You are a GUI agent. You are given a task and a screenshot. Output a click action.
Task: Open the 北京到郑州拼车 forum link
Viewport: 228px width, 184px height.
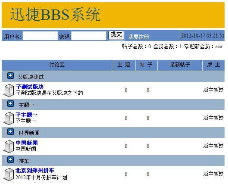pos(35,171)
